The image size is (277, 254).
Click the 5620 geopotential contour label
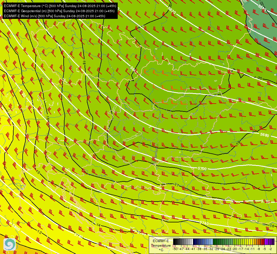coord(172,10)
